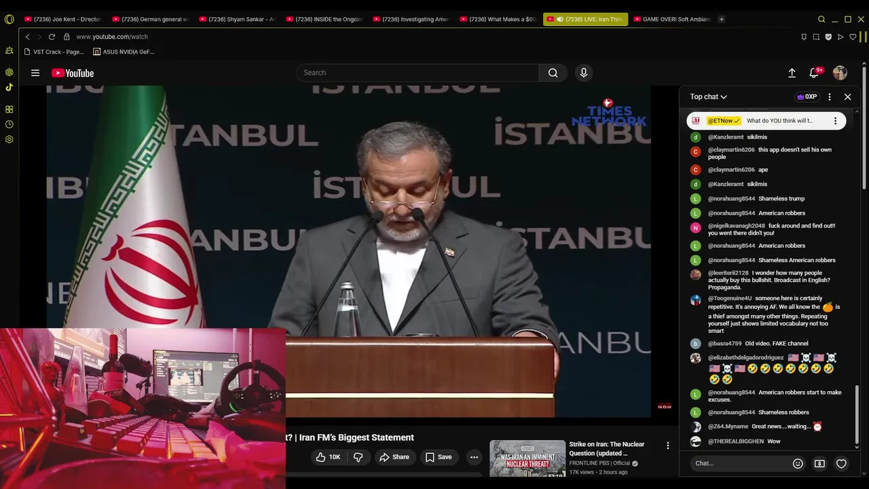Open the sidebar settings gear

9,139
